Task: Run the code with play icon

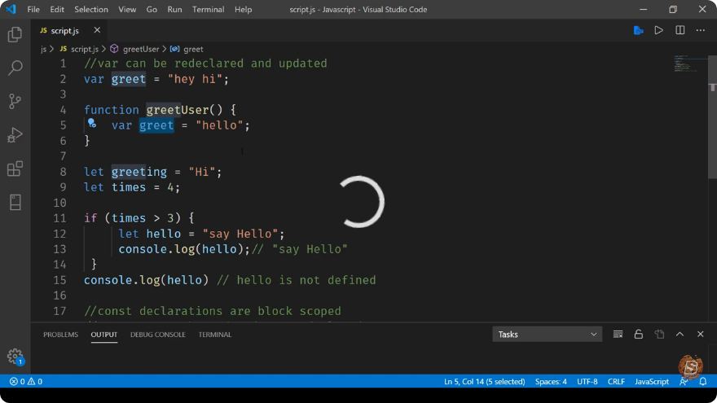Action: [658, 31]
